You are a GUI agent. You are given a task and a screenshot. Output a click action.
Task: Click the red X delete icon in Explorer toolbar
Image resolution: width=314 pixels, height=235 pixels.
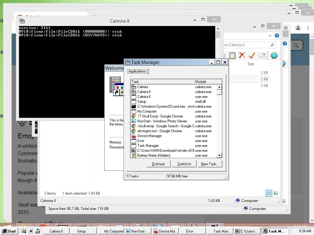242,55
